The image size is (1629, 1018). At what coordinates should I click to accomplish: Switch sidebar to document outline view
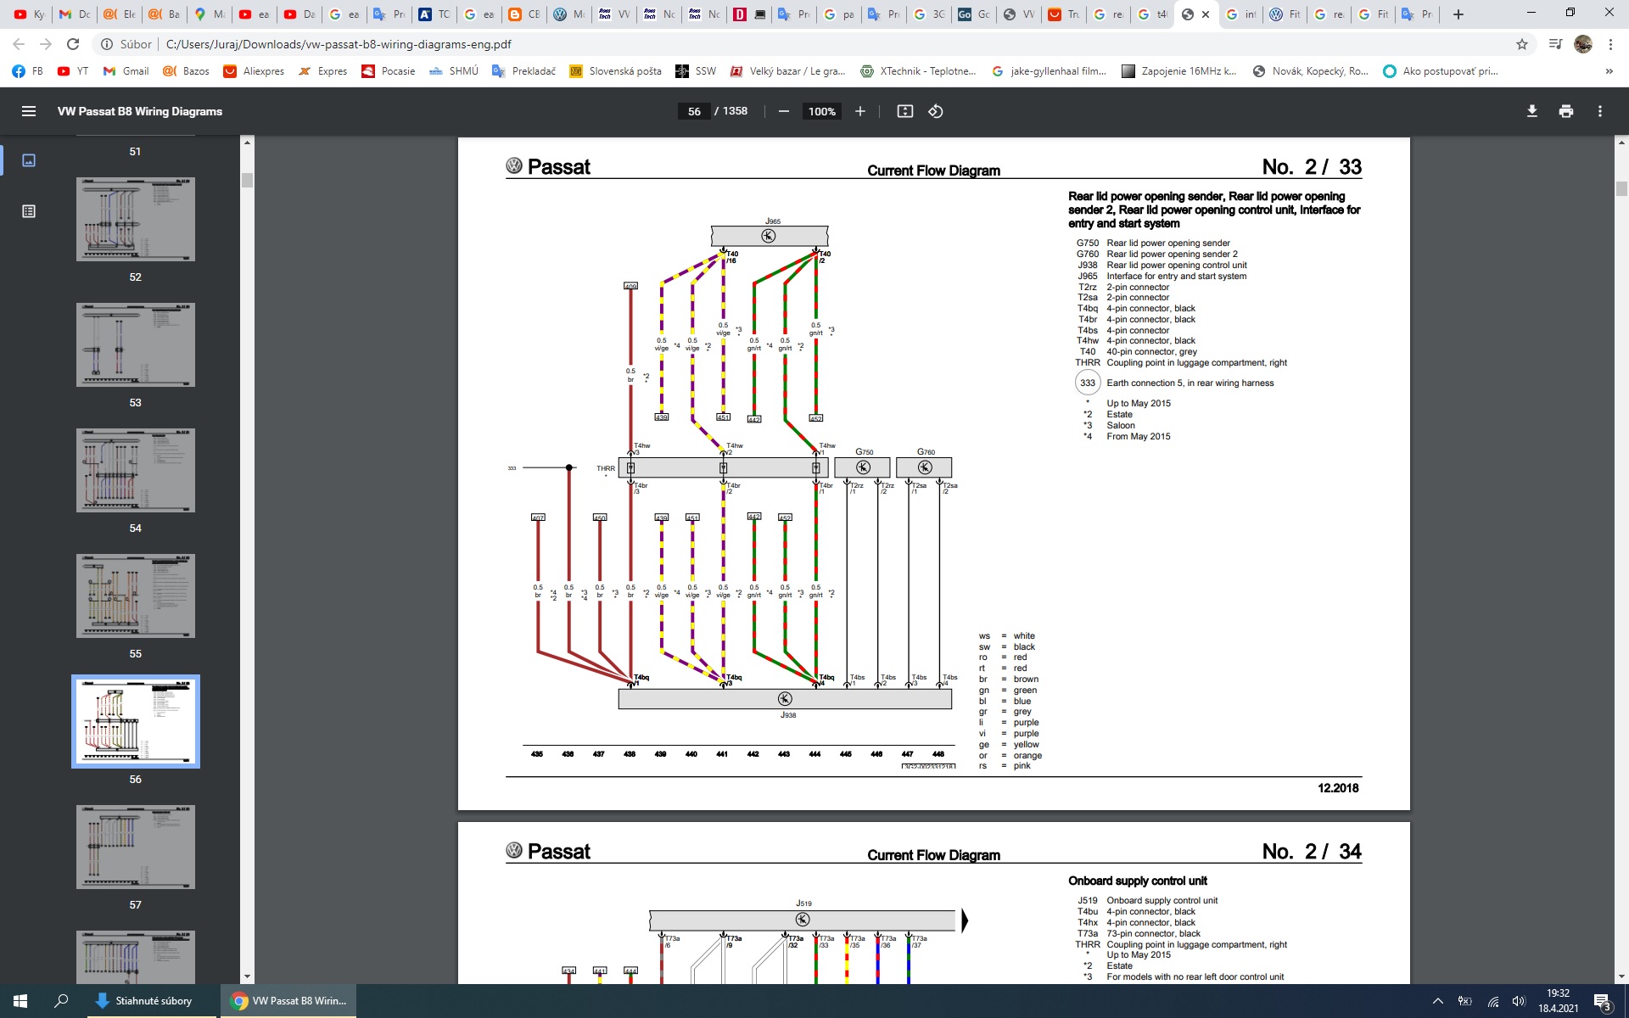coord(29,211)
